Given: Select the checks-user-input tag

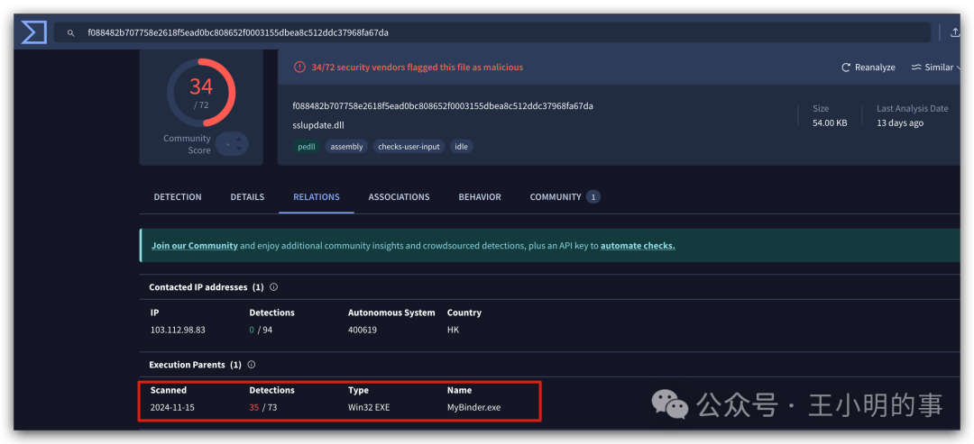Looking at the screenshot, I should (409, 147).
